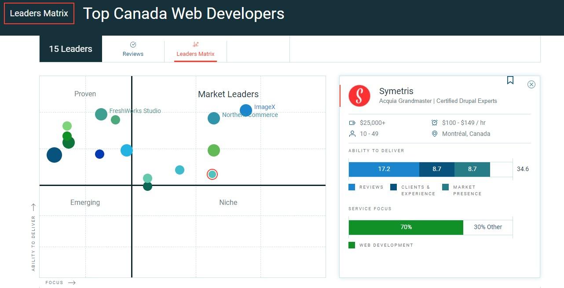Click the Emerging quadrant label

pos(85,202)
